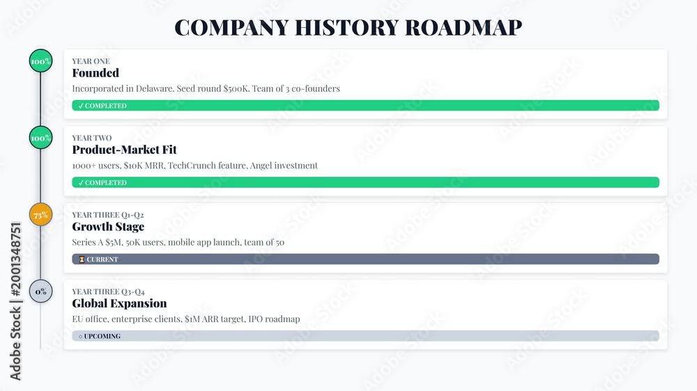Click the Series A $5M description text
Screen dimensions: 697x391
[x=178, y=242]
